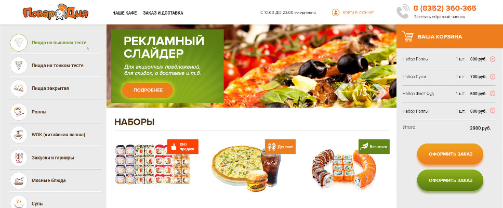Click the orange Оформить заказ button

pyautogui.click(x=450, y=154)
